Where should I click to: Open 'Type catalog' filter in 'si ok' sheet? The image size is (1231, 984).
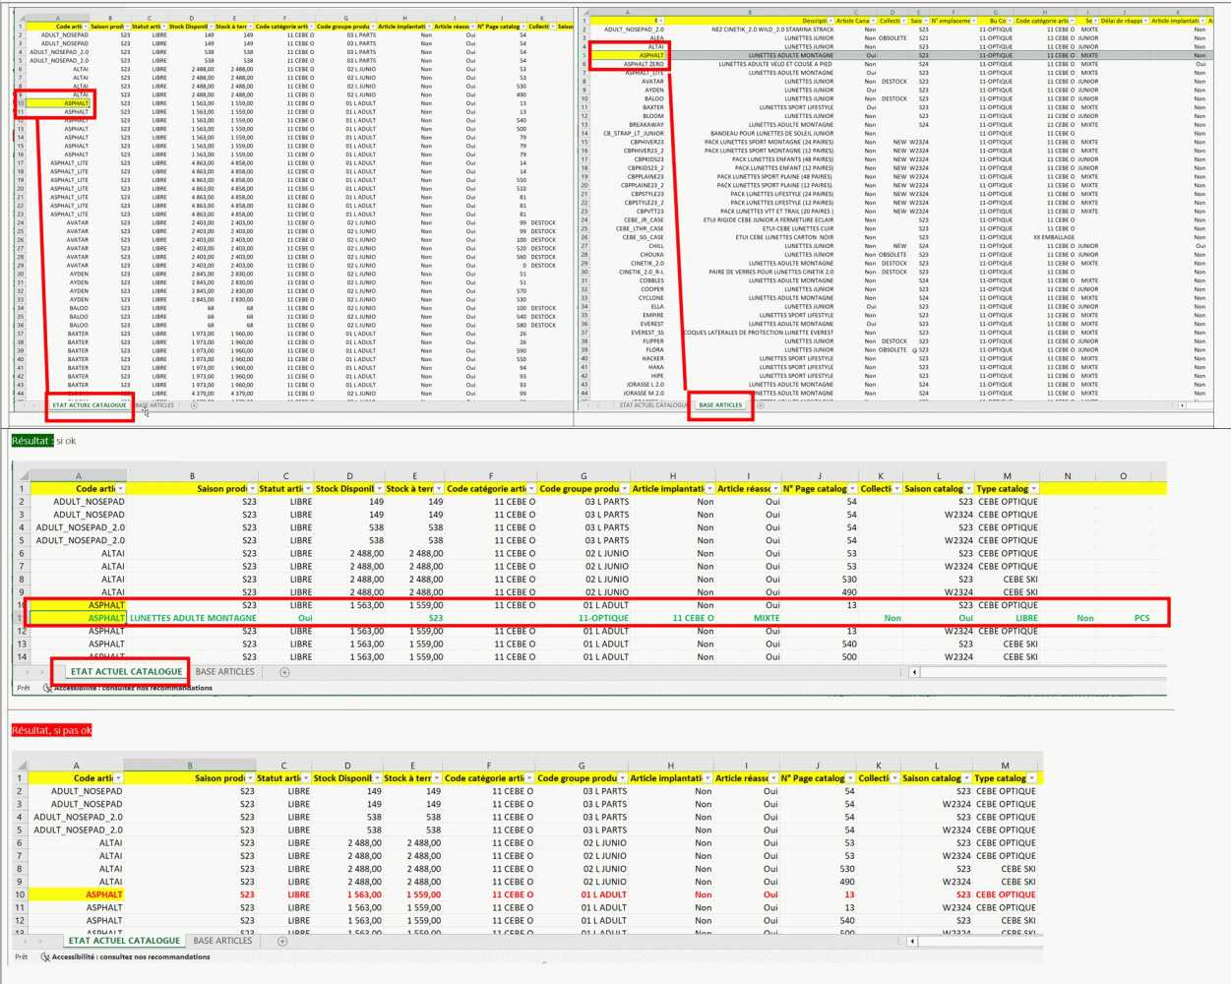[1033, 489]
